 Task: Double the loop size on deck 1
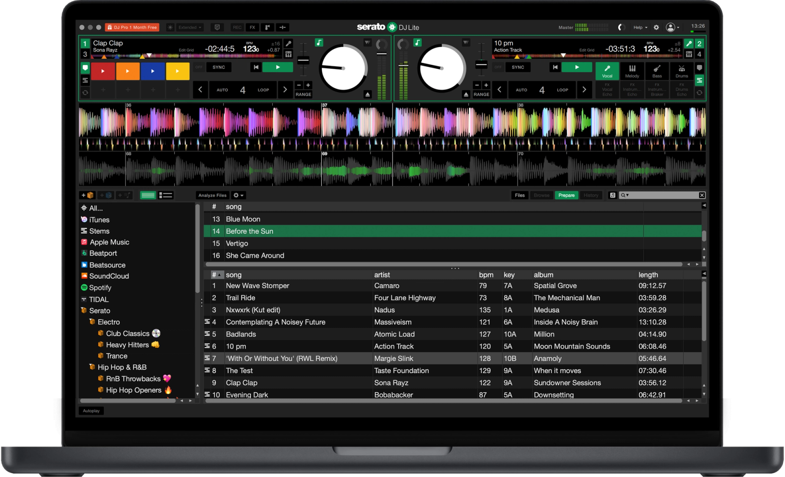[285, 90]
